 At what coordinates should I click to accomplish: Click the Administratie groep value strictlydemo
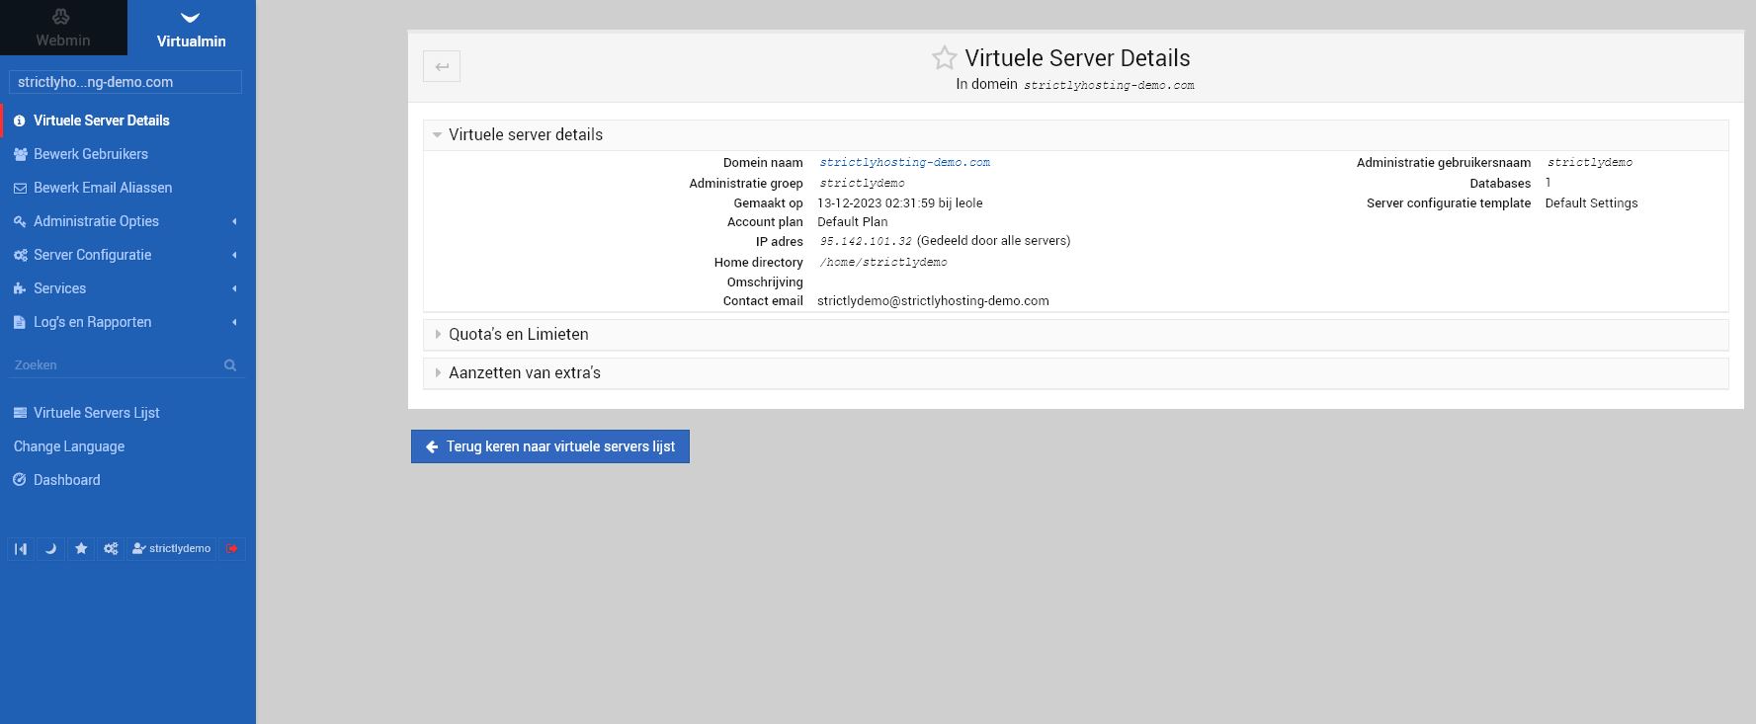[862, 183]
